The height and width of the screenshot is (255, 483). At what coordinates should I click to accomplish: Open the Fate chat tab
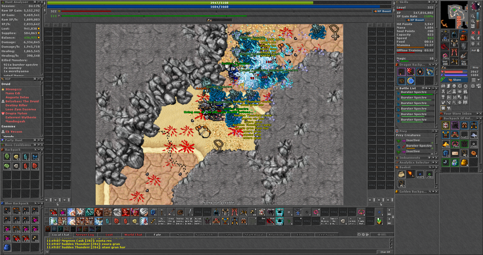coord(157,235)
